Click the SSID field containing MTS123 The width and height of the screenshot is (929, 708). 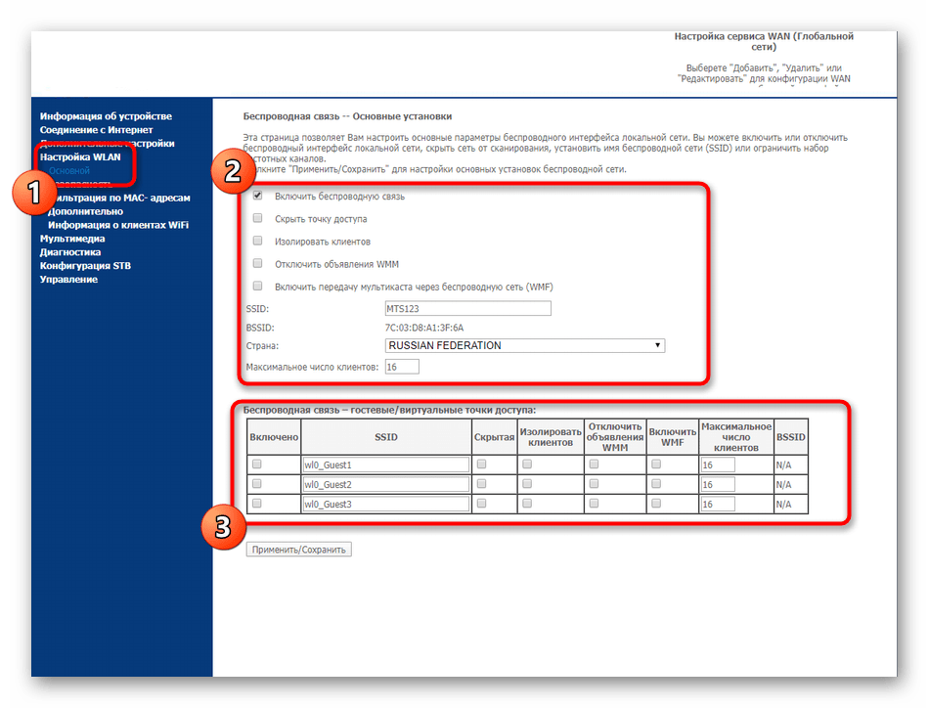pyautogui.click(x=468, y=309)
